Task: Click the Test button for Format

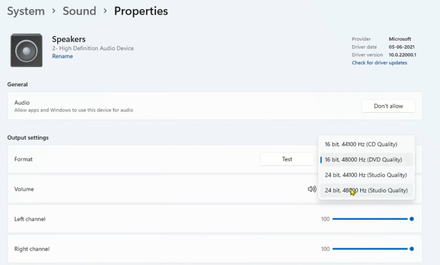Action: click(287, 159)
